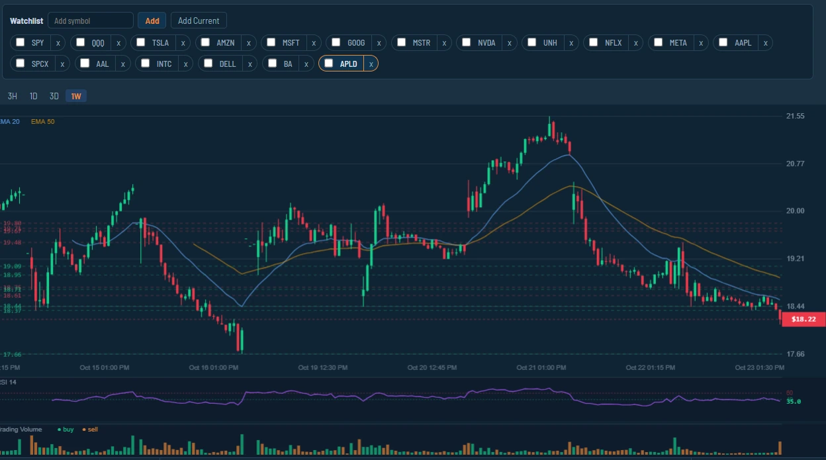Remove AAPL using its x button
The image size is (826, 460).
[x=766, y=43]
